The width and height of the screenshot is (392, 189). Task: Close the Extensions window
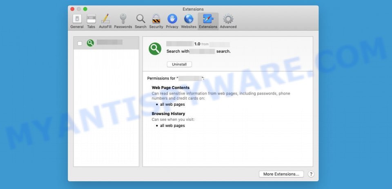pos(72,9)
